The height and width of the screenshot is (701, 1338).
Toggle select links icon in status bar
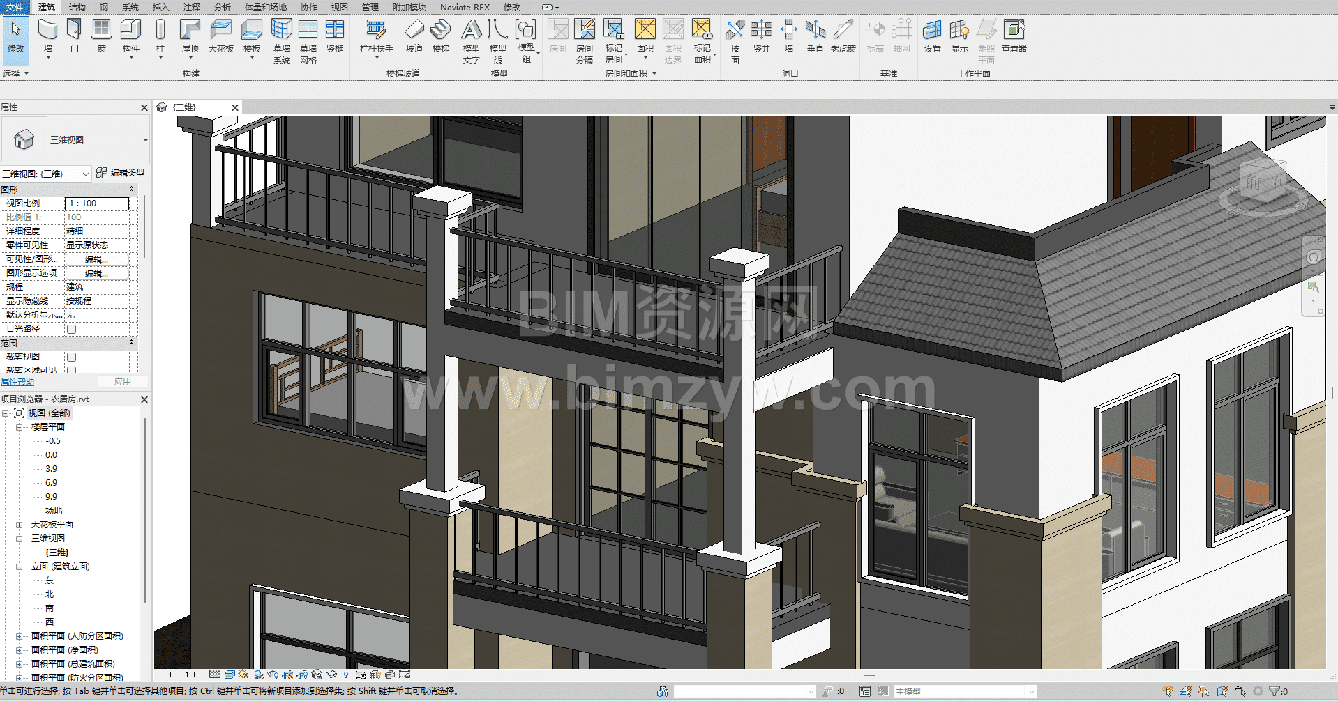(x=1168, y=691)
